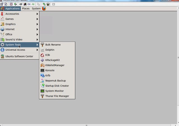Click the floppy disk save icon
The image size is (179, 126).
pos(48,4)
